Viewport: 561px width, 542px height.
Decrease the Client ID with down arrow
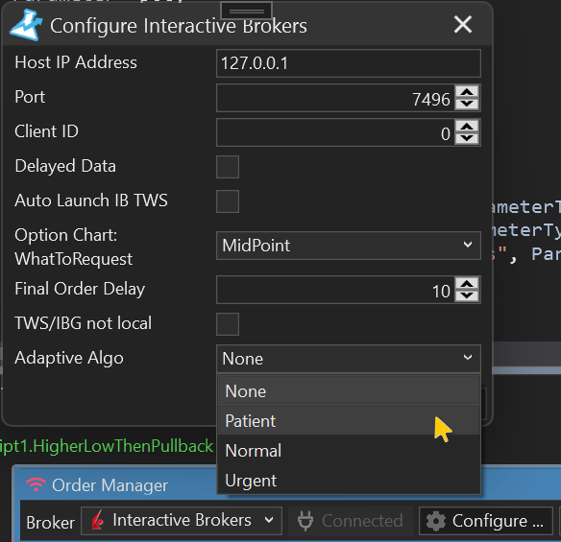tap(467, 138)
